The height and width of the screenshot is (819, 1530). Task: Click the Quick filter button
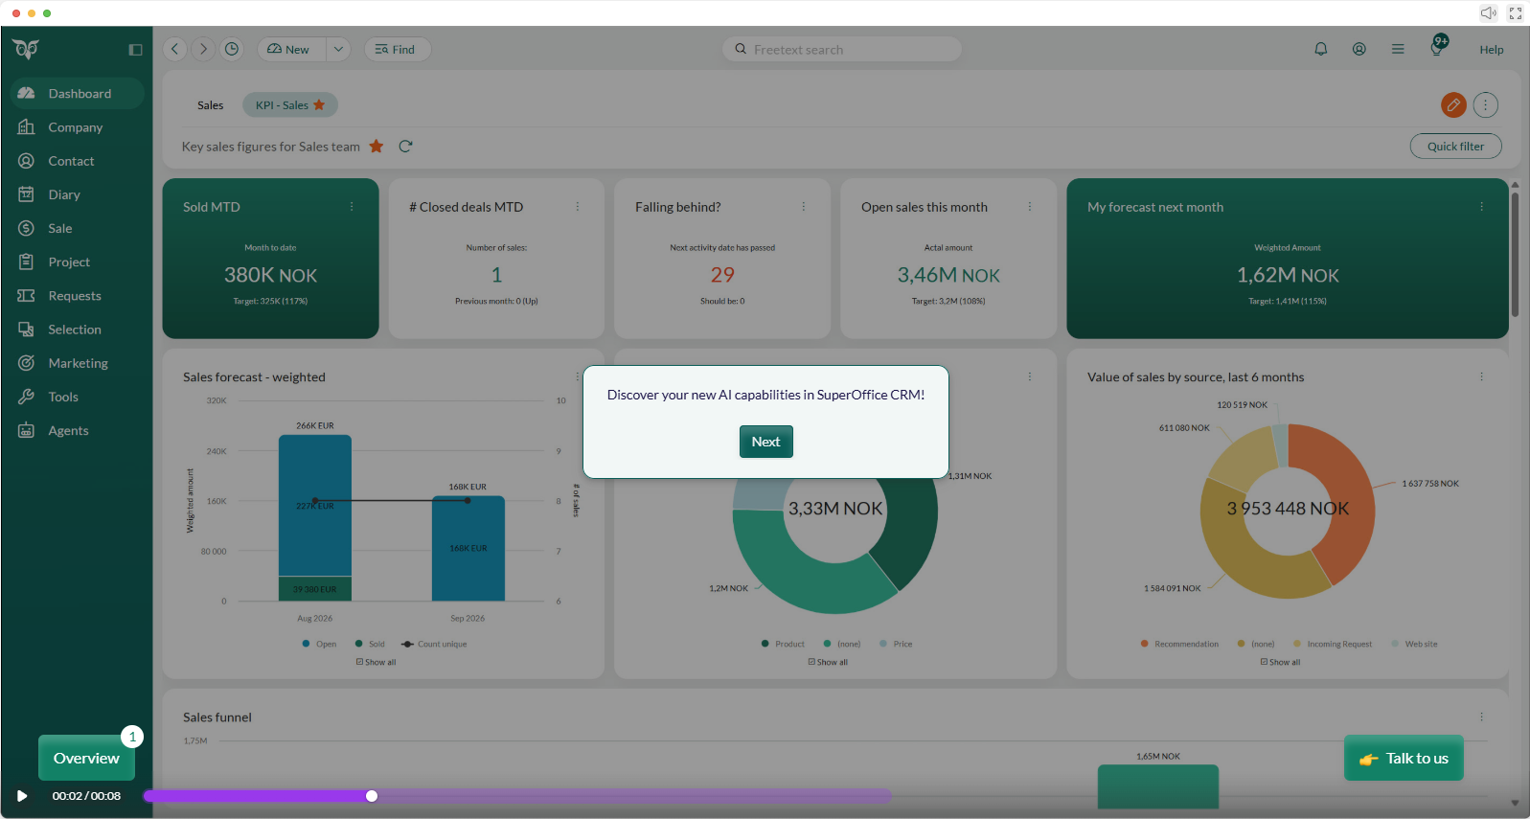(1455, 147)
